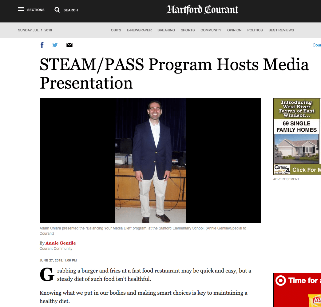Click the Target bullseye logo in the ad
The image size is (321, 307).
click(x=281, y=281)
